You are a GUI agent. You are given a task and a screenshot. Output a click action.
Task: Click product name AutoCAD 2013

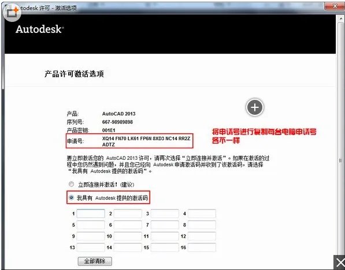(118, 114)
